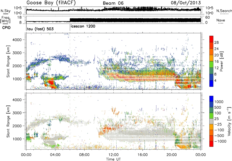This screenshot has height=161, width=232.
Task: Click the '16:00' time axis tick label
Action: 142,155
